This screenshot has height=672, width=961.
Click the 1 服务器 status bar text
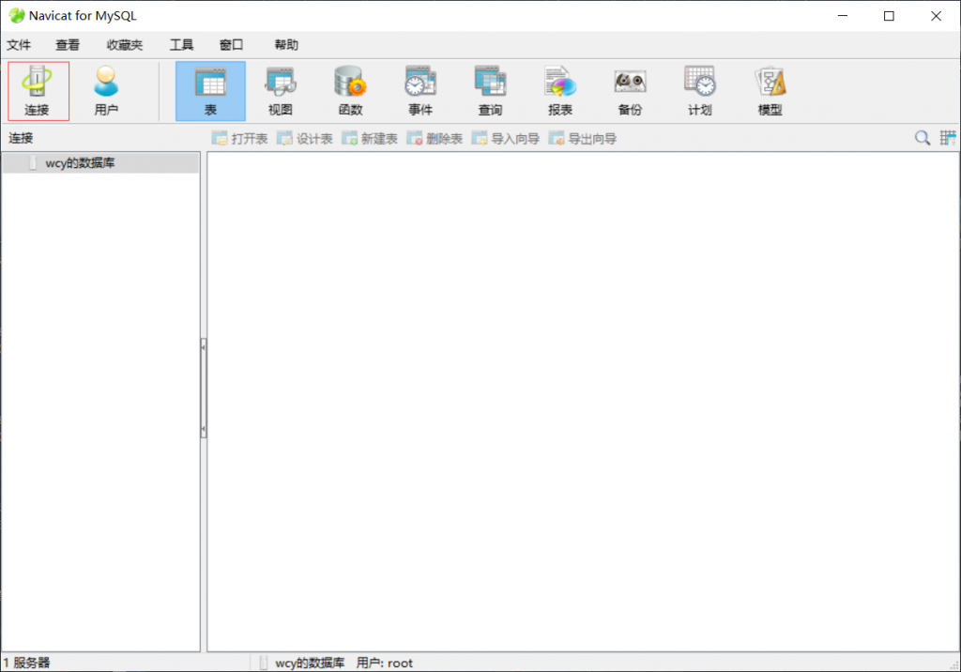26,663
